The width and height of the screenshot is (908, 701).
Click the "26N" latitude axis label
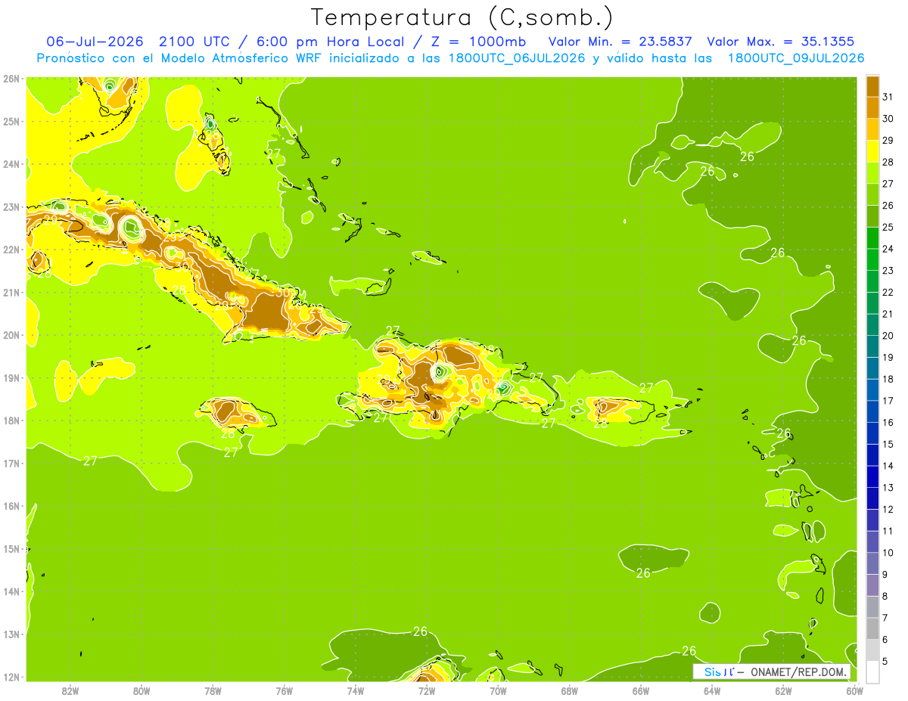coord(11,79)
